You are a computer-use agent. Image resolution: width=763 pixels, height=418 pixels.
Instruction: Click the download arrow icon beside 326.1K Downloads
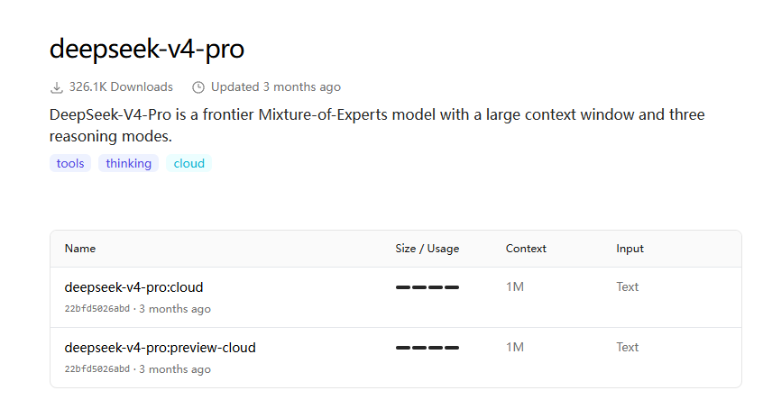click(57, 87)
